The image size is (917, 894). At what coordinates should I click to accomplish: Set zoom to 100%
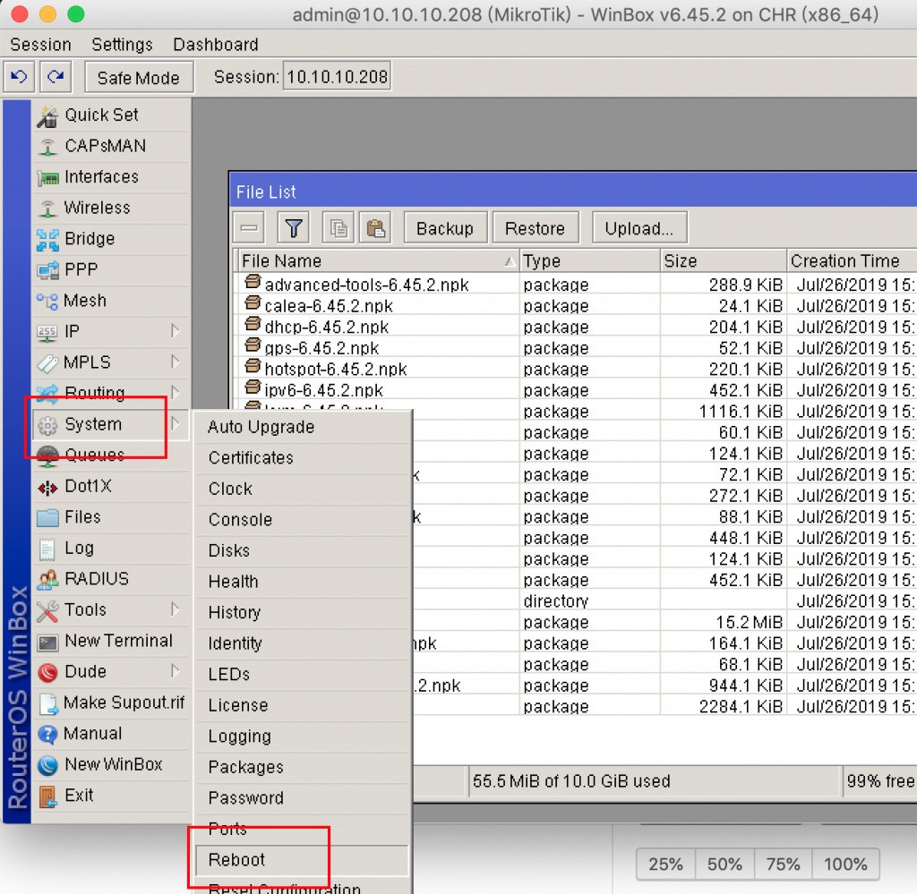tap(845, 864)
